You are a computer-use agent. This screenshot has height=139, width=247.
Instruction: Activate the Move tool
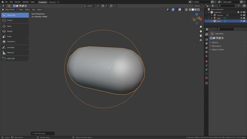coord(15,26)
